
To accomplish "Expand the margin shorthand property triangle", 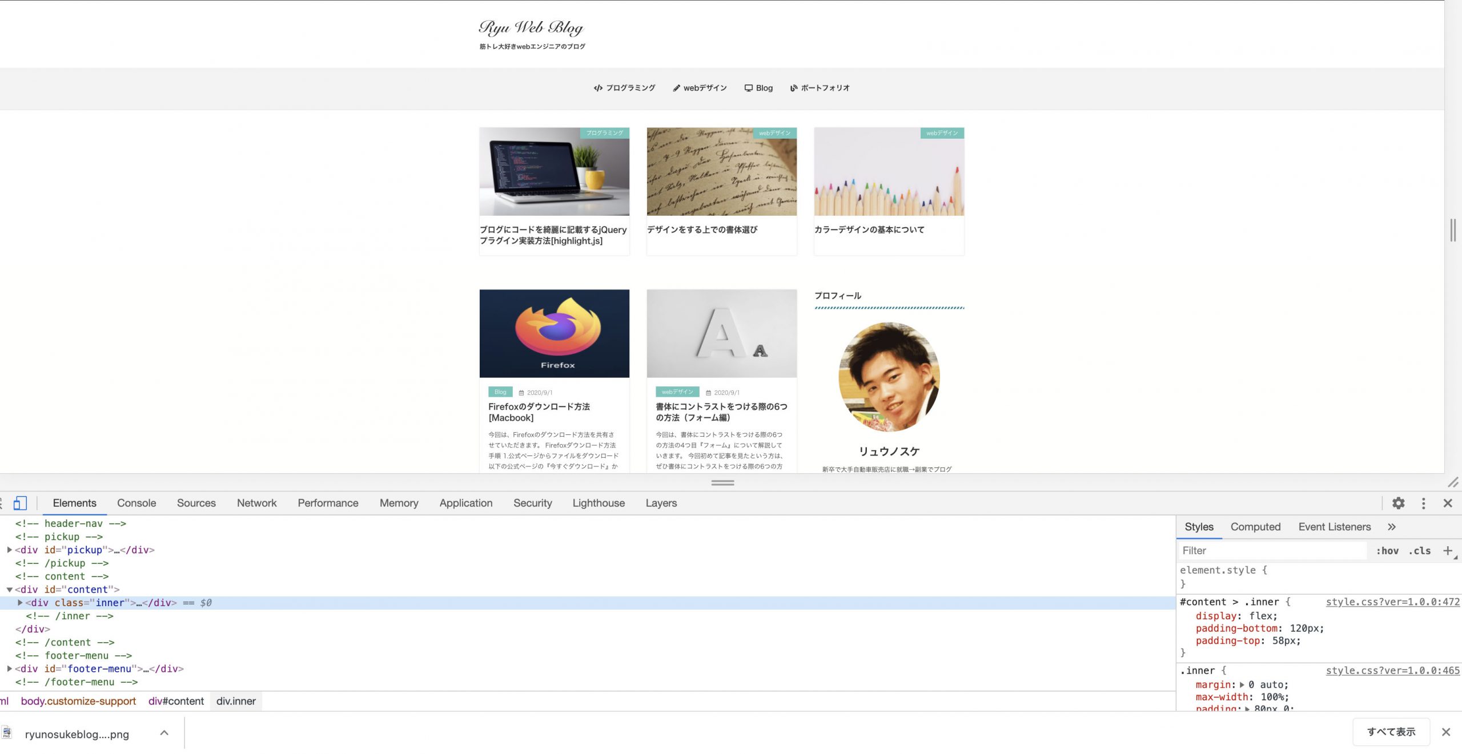I will tap(1242, 685).
